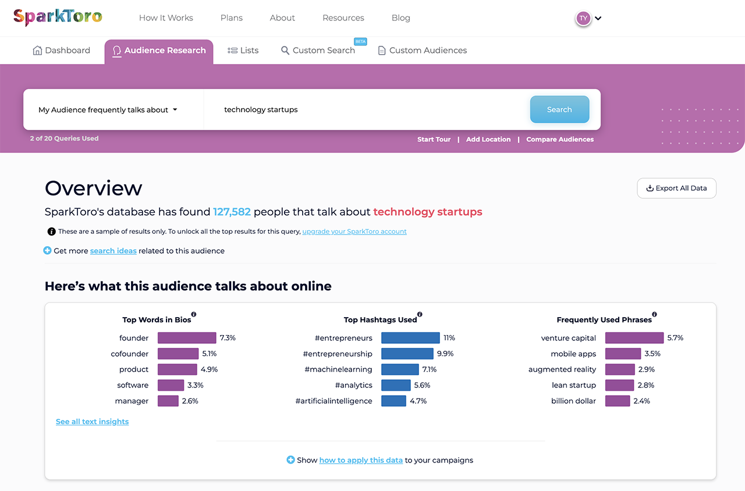Click the '#analytics' hashtag label
The image size is (745, 491).
(x=354, y=385)
